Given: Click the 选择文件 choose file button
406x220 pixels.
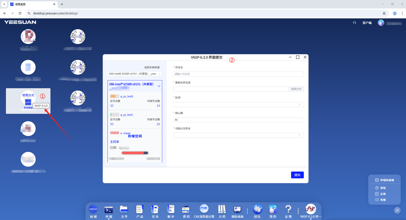Looking at the screenshot, I should [296, 89].
